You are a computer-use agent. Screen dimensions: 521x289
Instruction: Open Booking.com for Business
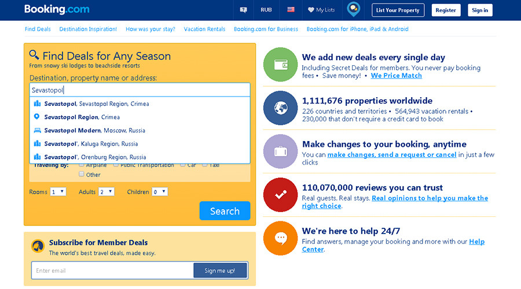pos(266,29)
